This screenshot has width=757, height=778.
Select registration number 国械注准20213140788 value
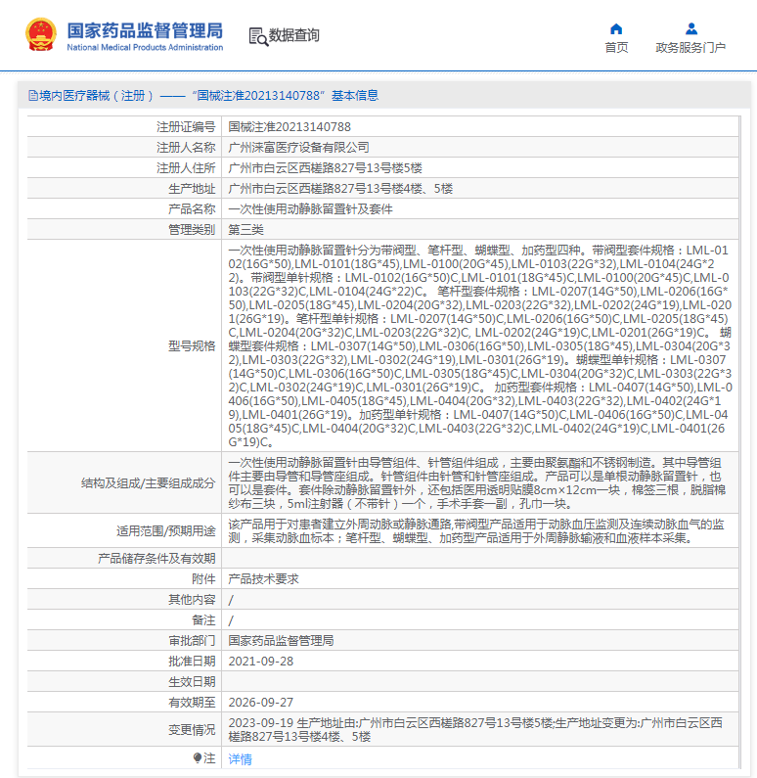[289, 127]
